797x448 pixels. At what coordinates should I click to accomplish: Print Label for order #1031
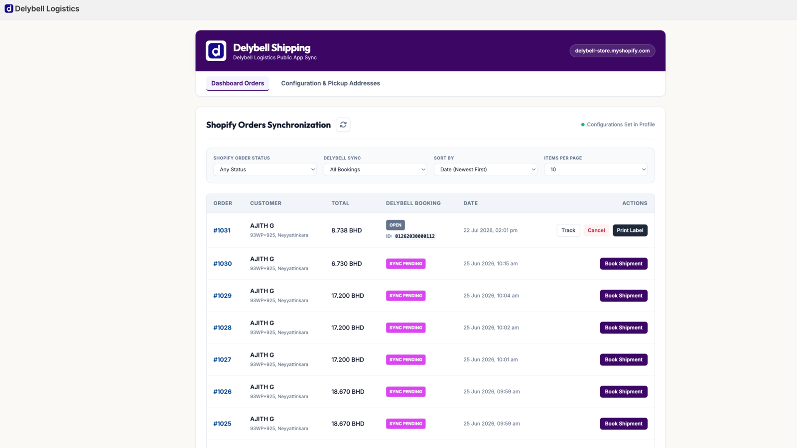coord(630,230)
